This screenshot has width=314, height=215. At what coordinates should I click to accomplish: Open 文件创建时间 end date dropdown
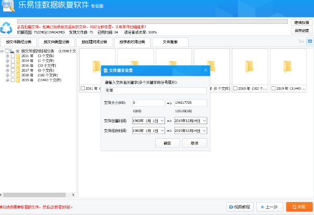(x=205, y=120)
